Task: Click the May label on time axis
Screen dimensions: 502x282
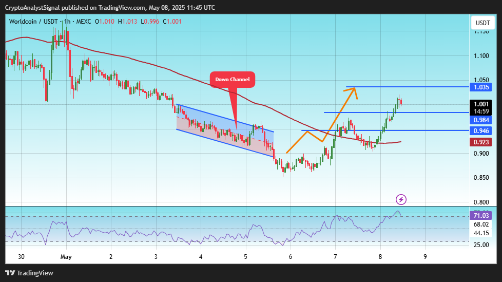Action: pos(66,257)
